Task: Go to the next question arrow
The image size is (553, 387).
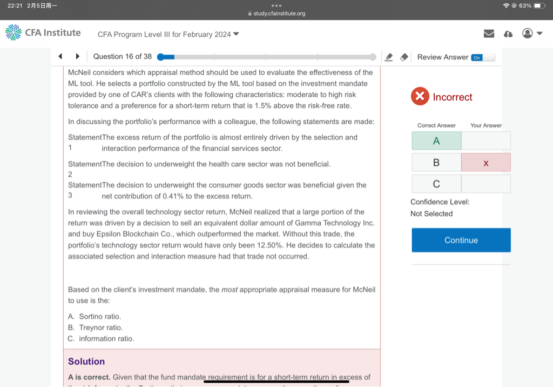Action: click(x=78, y=57)
